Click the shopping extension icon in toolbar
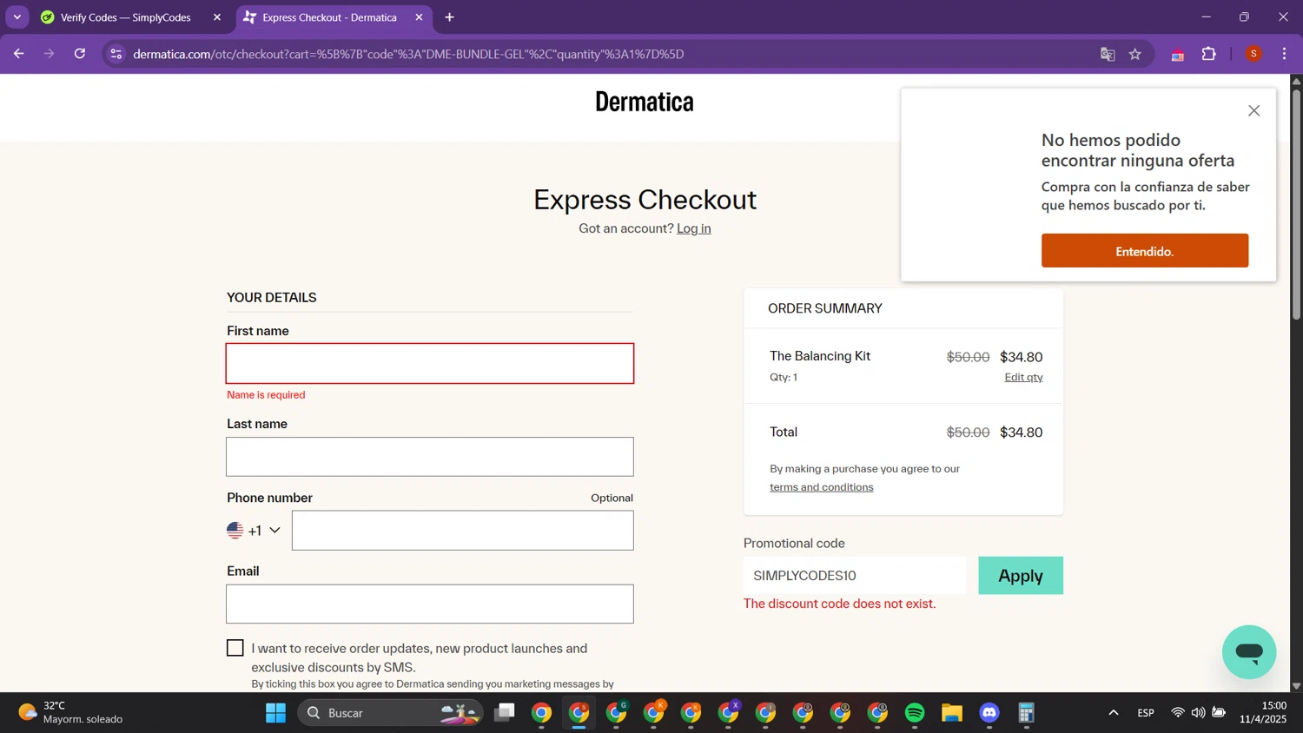 [x=1178, y=55]
